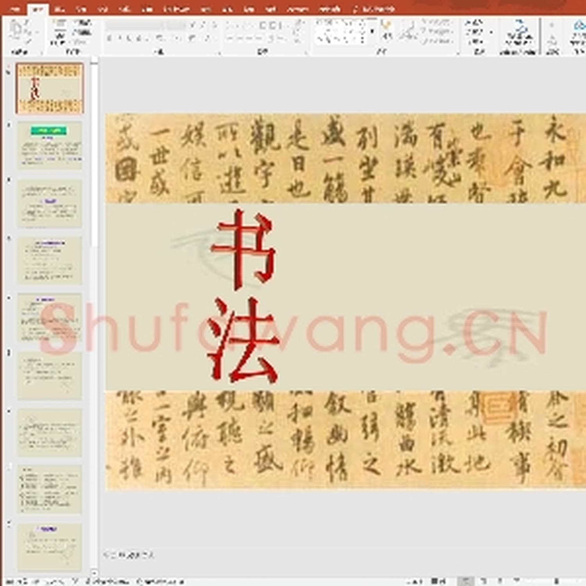Open the Arrange button menu
586x586 pixels.
(386, 30)
